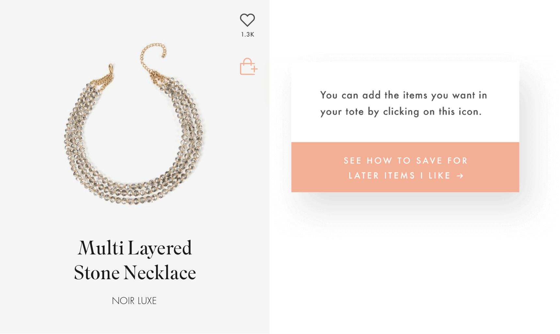Click the add-to-tote bag icon
This screenshot has width=560, height=334.
tap(247, 67)
